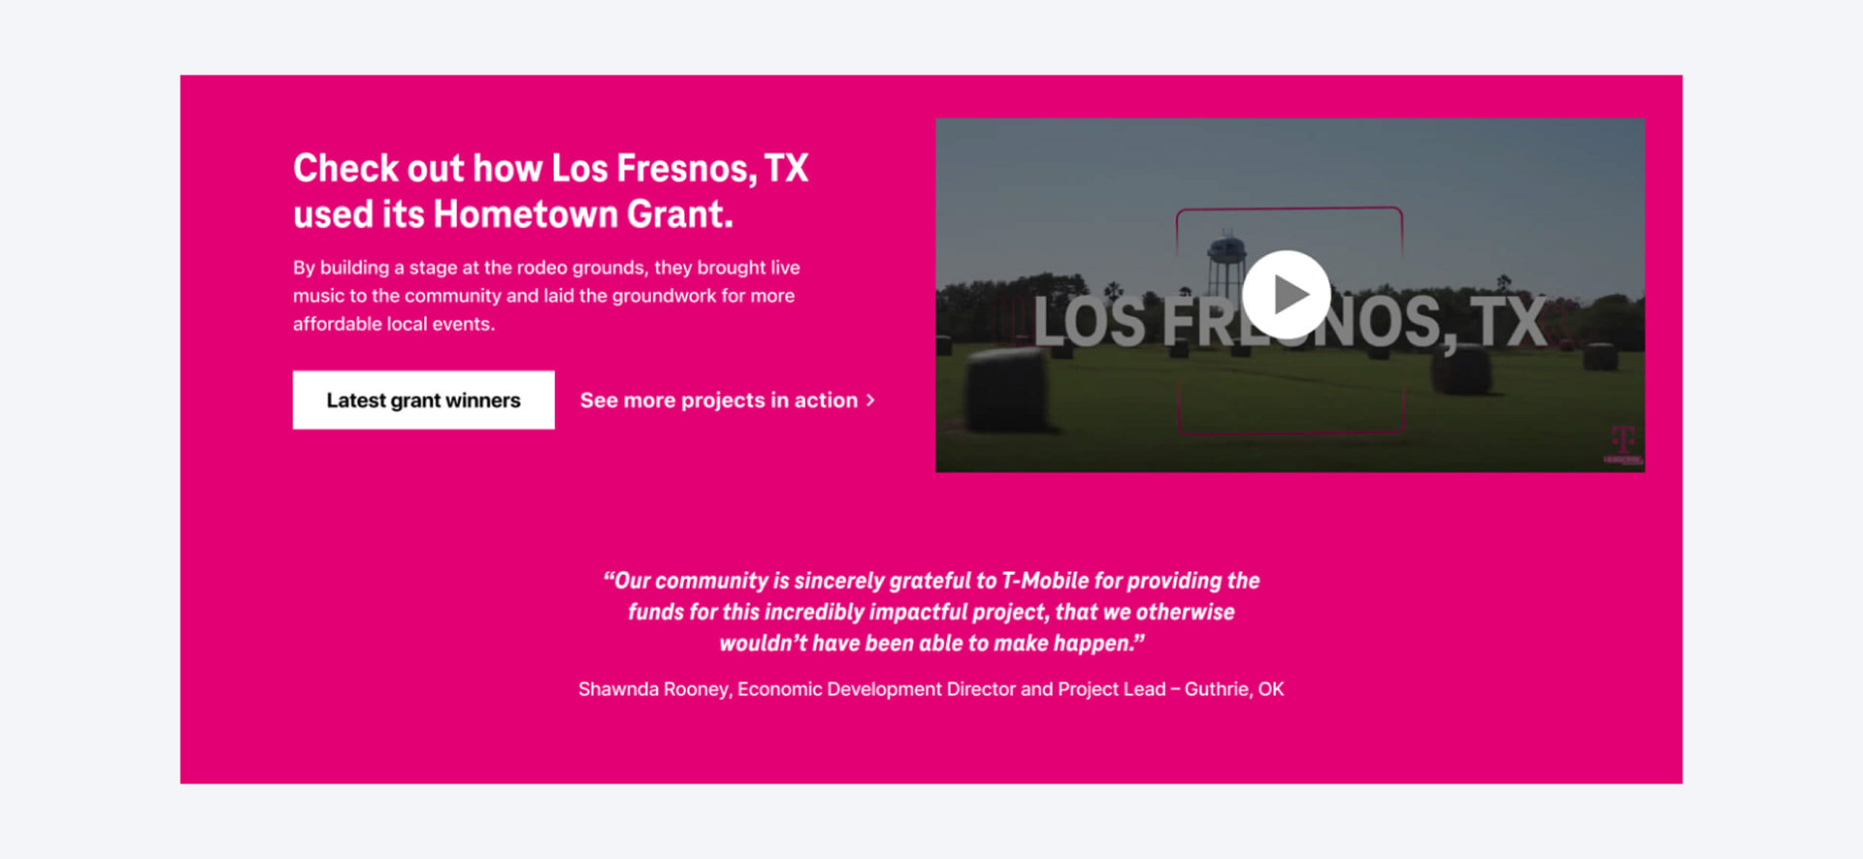This screenshot has height=859, width=1863.
Task: Click the Check out how Los Fresnos heading
Action: tap(550, 191)
